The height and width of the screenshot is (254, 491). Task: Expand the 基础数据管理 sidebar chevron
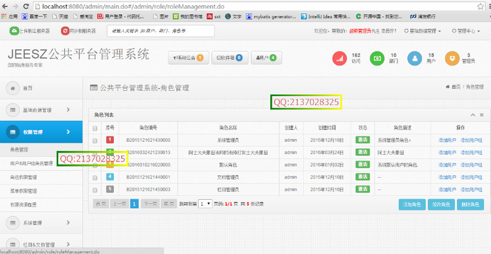point(68,110)
